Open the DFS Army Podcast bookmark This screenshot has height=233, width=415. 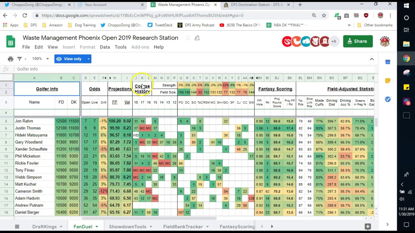point(196,25)
